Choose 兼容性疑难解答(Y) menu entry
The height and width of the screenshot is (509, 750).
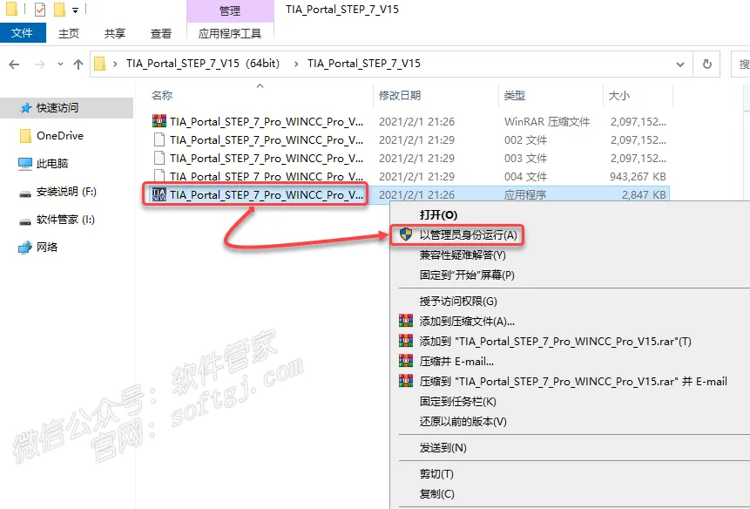click(463, 255)
